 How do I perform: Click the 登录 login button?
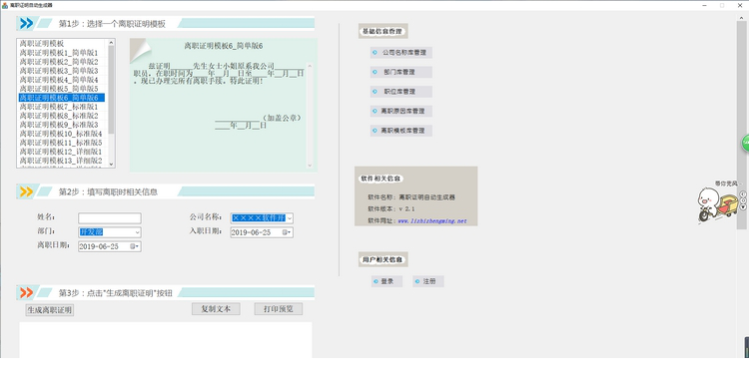pos(386,281)
